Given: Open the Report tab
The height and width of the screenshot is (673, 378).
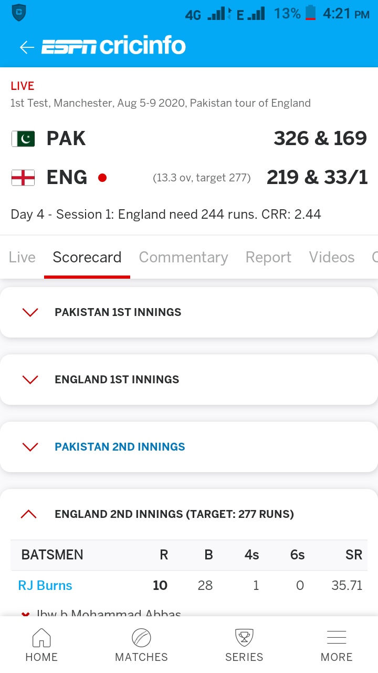Looking at the screenshot, I should point(268,257).
